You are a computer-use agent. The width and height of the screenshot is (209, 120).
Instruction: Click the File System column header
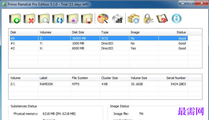[x=85, y=78]
